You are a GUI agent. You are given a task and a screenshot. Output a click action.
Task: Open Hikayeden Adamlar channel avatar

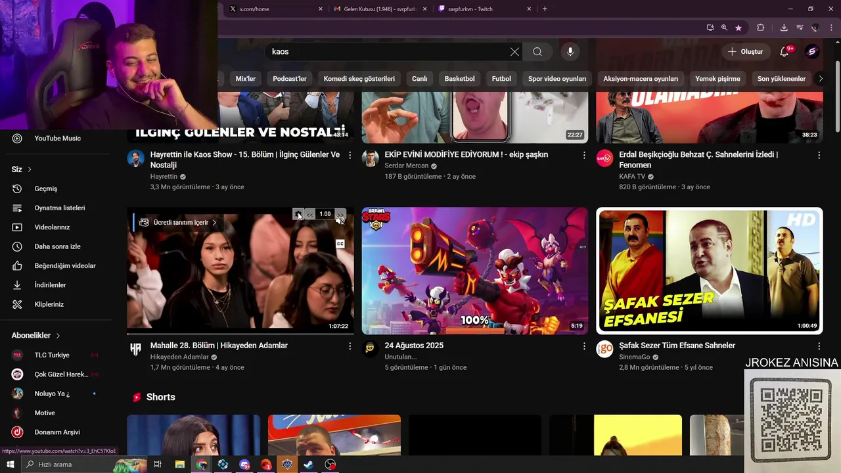(136, 349)
